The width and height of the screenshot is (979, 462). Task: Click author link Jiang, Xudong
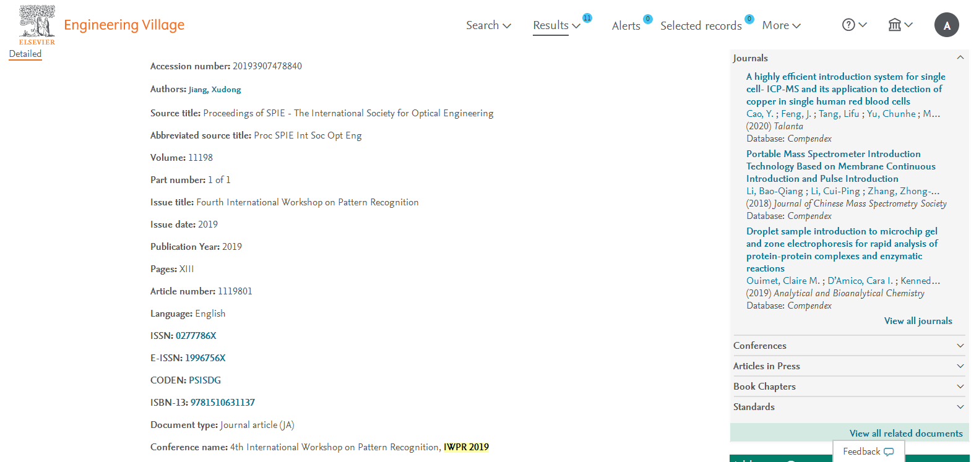pyautogui.click(x=215, y=90)
